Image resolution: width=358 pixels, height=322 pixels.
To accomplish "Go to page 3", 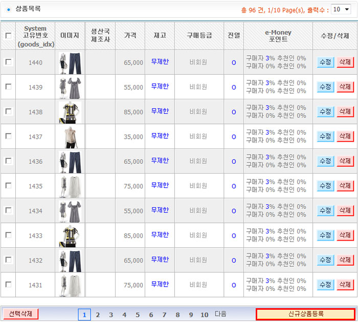I will pyautogui.click(x=111, y=315).
